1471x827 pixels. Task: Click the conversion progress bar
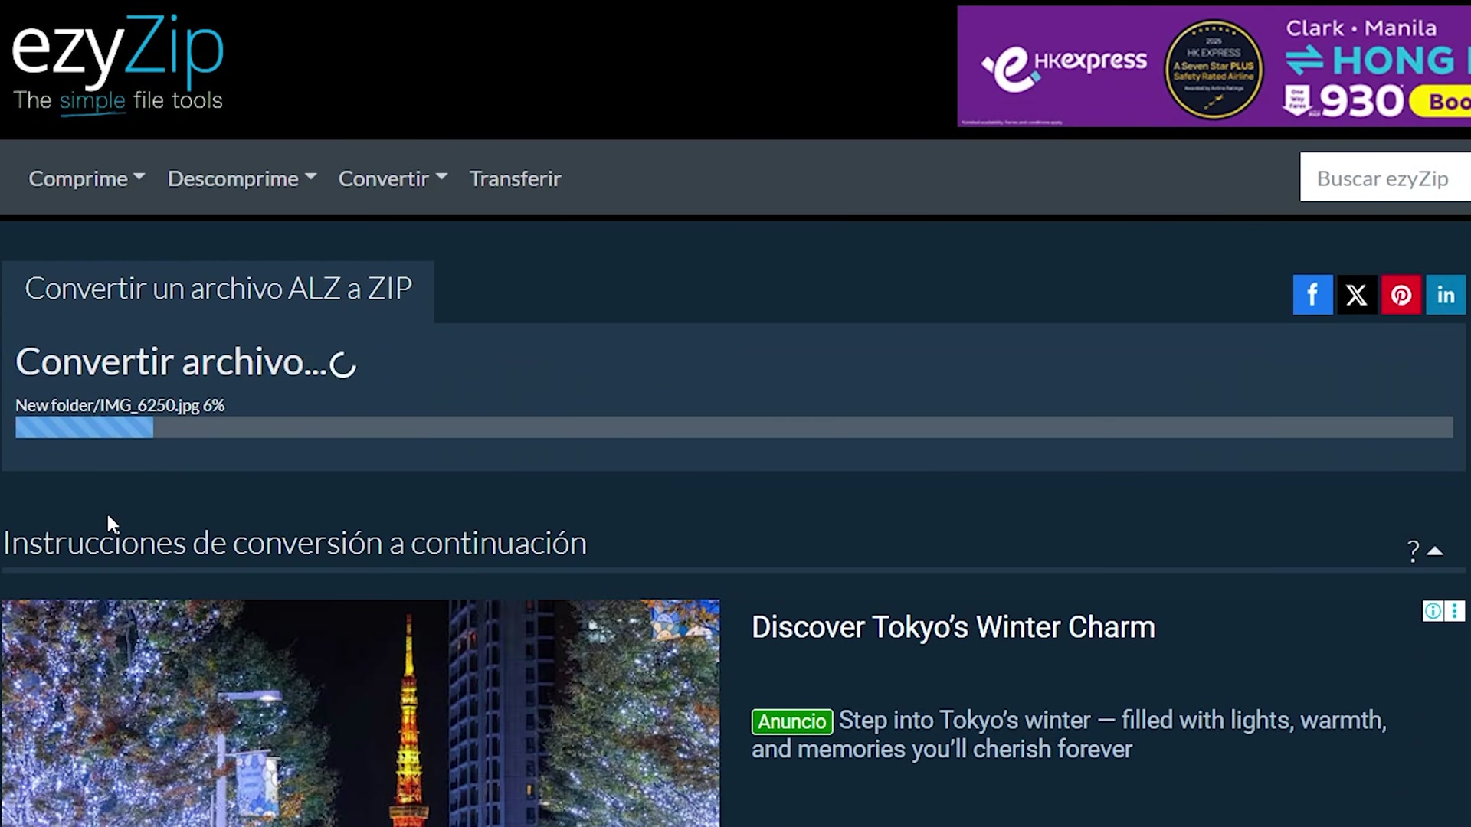coord(733,427)
